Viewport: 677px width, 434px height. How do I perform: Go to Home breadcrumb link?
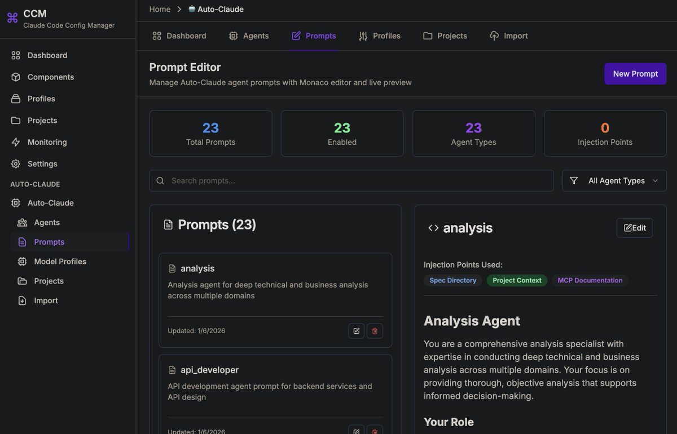(x=160, y=9)
